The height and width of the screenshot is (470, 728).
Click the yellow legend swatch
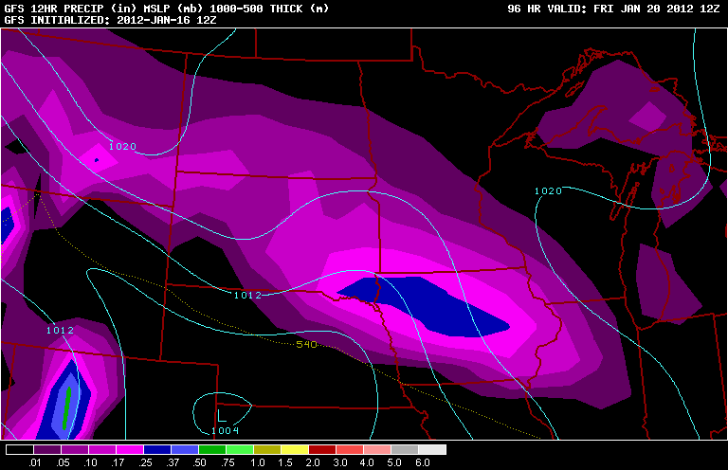296,449
